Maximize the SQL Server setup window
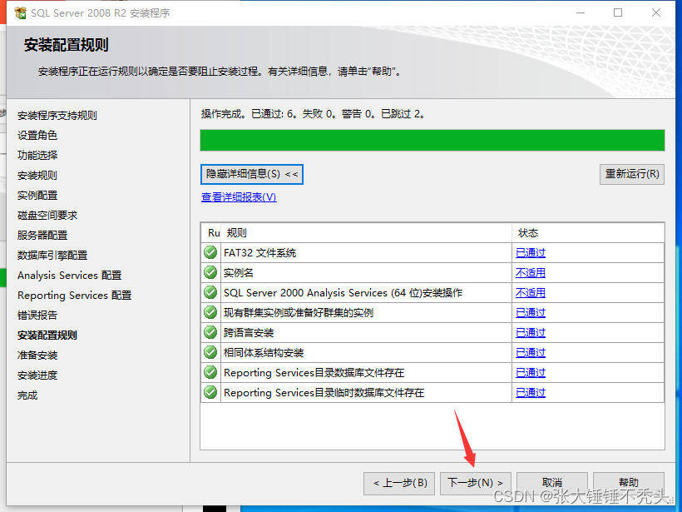 click(x=618, y=13)
